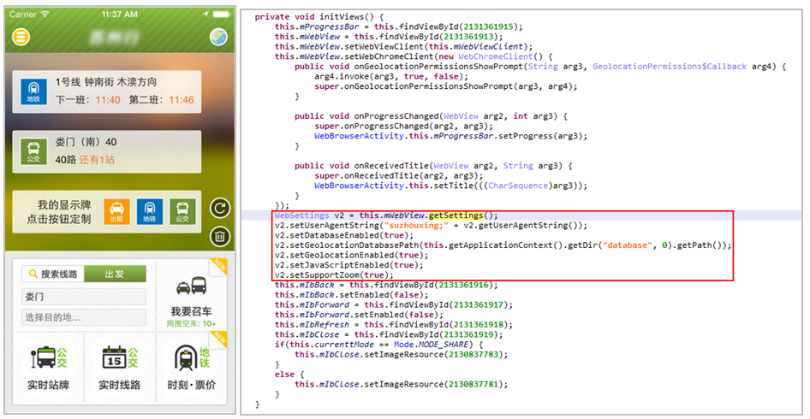
Task: Click setImageResource(2130837783) line
Action: point(402,355)
